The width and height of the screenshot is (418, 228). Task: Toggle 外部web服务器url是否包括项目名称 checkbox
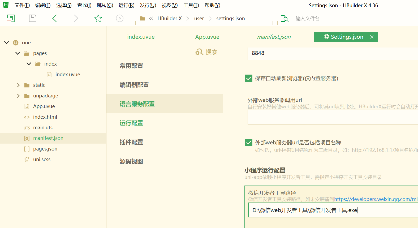coord(249,143)
